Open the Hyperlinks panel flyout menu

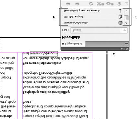click(x=126, y=44)
